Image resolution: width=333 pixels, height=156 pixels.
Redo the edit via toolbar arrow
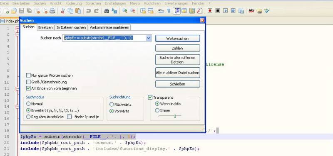[96, 11]
